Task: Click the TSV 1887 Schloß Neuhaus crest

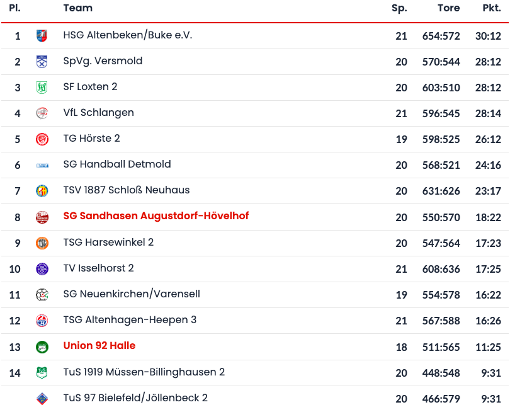Action: click(x=42, y=191)
